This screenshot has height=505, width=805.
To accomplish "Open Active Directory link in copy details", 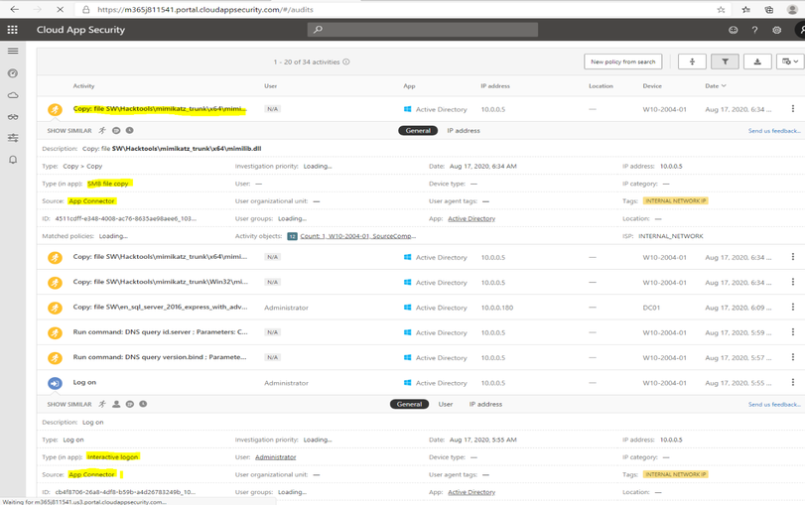I will point(471,218).
